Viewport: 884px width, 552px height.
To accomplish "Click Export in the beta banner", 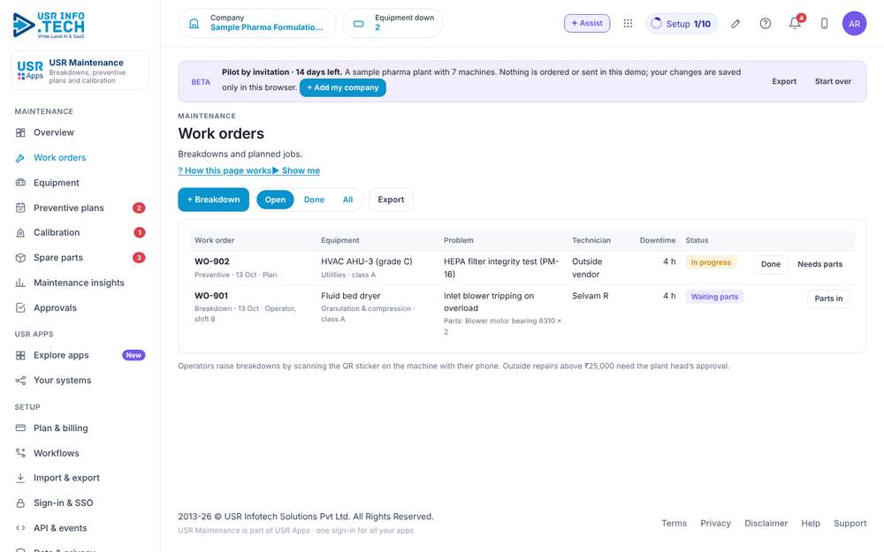I will (784, 81).
